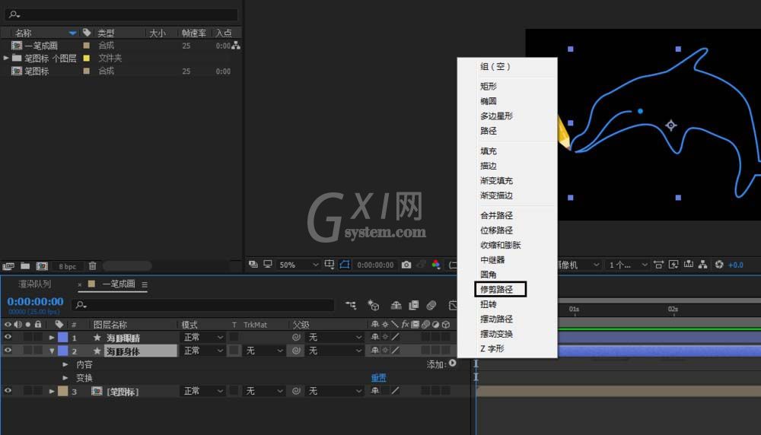Click the preview time 0:00:00:00 in viewer
Viewport: 761px width, 435px height.
point(375,265)
